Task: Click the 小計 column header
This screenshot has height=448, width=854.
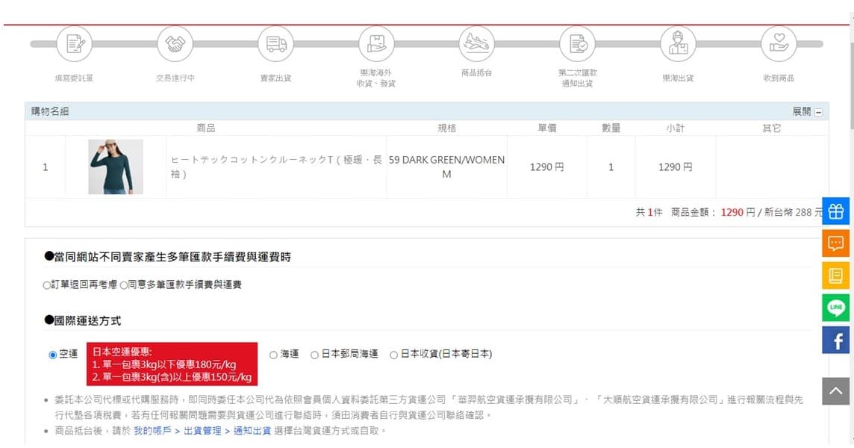Action: 676,128
